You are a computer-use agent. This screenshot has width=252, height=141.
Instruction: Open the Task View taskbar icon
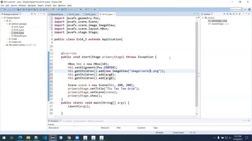pyautogui.click(x=11, y=137)
